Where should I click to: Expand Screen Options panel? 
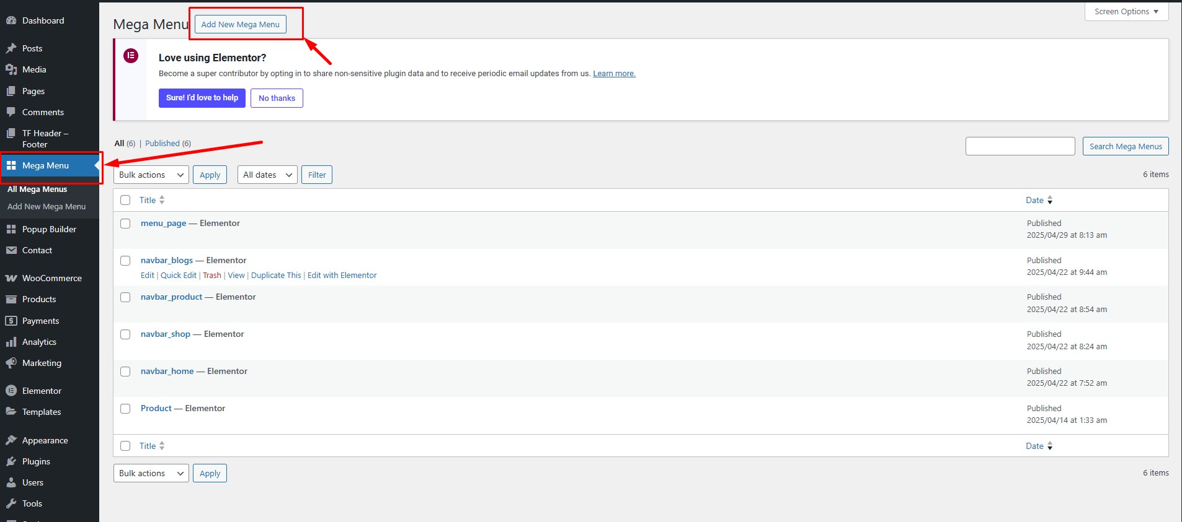pyautogui.click(x=1126, y=12)
